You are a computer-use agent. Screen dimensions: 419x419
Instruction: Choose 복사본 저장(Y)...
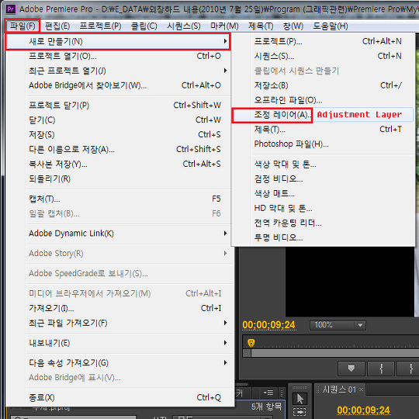click(118, 164)
